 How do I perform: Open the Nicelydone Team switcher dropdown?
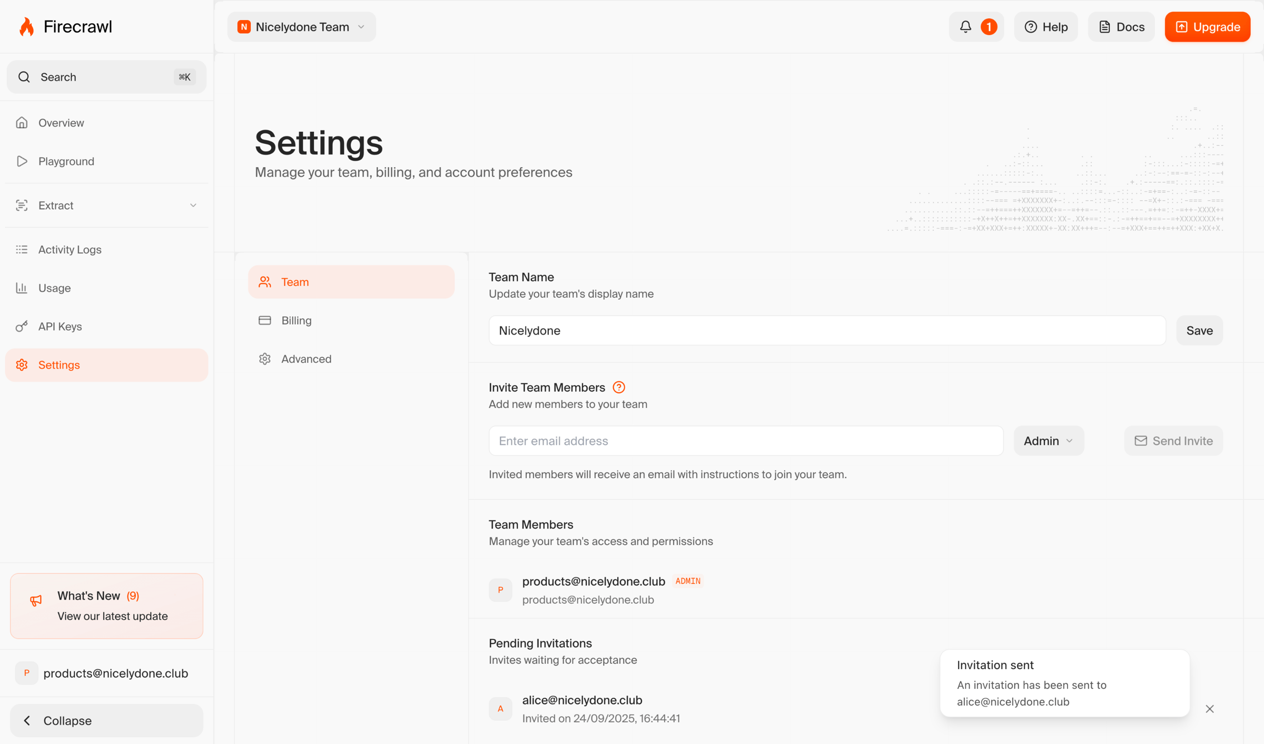coord(301,27)
